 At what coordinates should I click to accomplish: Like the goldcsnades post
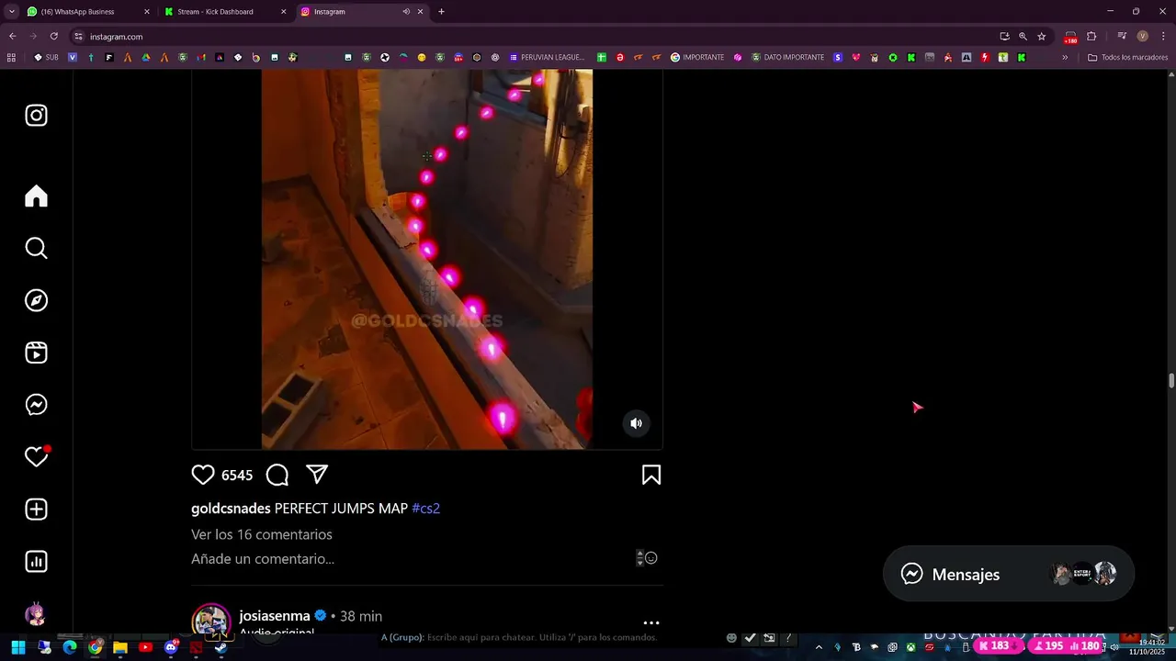(x=203, y=475)
